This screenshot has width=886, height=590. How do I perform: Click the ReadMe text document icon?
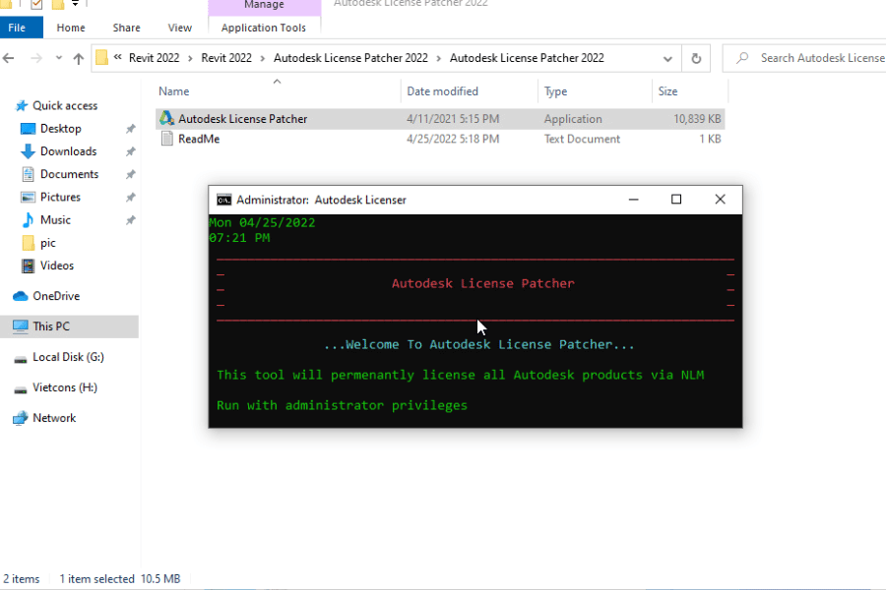166,140
